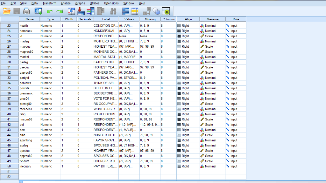Click the Go to Case toolbar icon
This screenshot has height=183, width=326.
point(71,11)
